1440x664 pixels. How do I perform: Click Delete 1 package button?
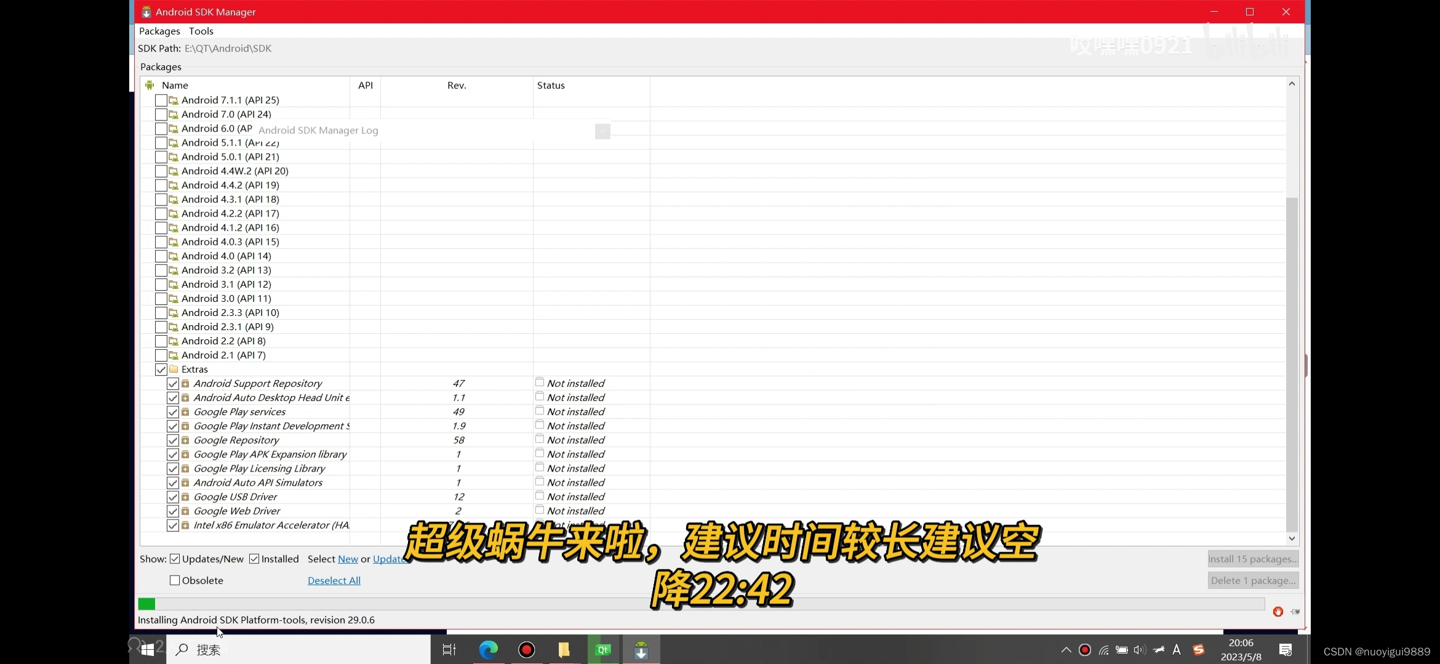1253,580
